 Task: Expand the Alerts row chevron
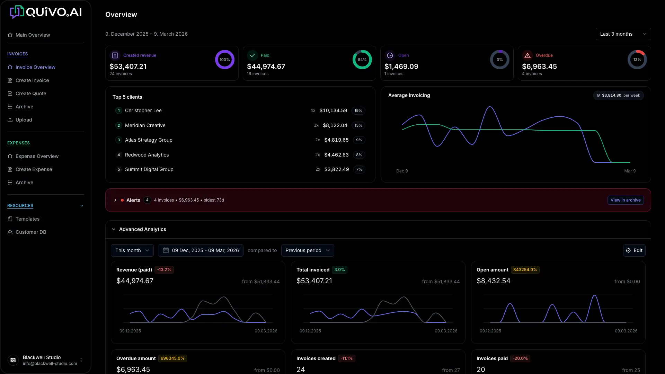pos(115,200)
